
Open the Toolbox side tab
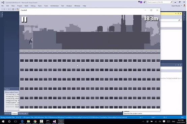(x=2, y=15)
